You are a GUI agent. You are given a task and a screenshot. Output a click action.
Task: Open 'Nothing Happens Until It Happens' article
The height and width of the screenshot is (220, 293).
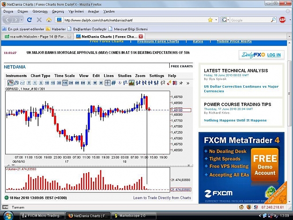[x=235, y=120]
